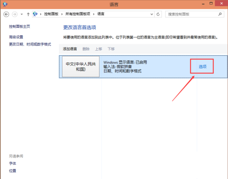Screen dimensions: 228x179
Task: Open 高级设置 in the sidebar
Action: [16, 37]
